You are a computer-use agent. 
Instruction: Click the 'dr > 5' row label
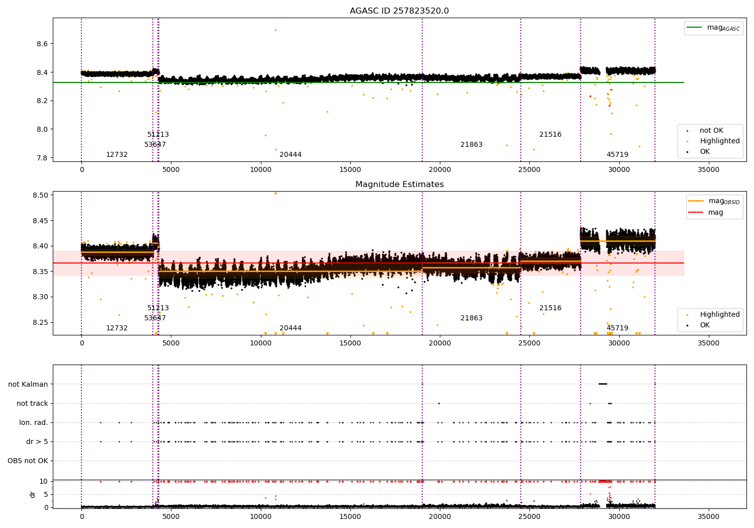(x=37, y=442)
